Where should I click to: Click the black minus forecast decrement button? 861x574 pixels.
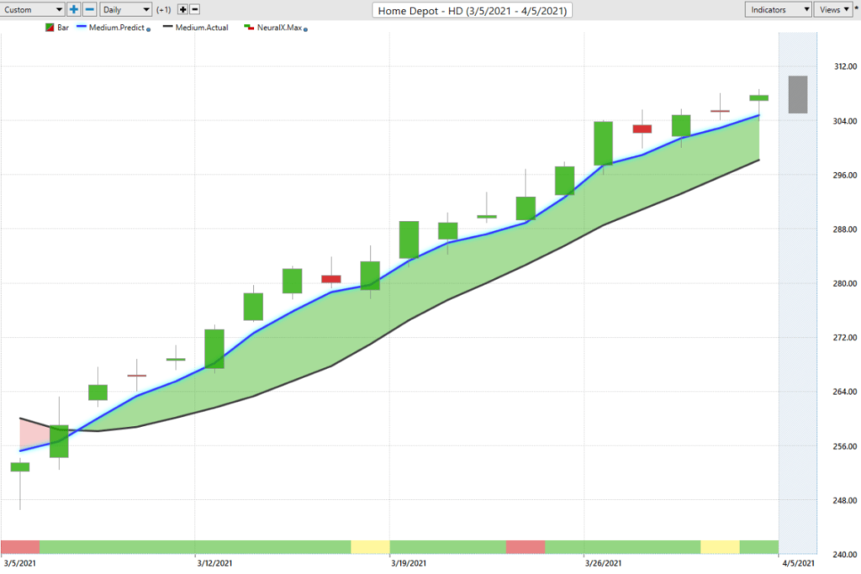pos(194,9)
